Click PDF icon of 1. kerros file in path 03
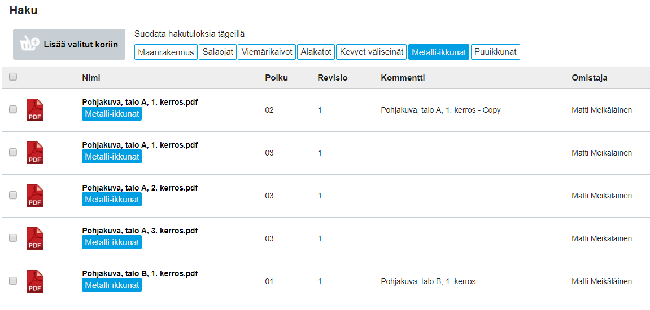Image resolution: width=650 pixels, height=310 pixels. tap(35, 153)
